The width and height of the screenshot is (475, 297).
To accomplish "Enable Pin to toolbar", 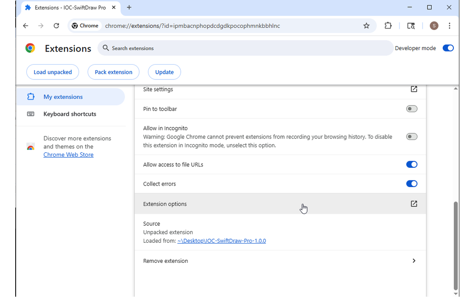I will coord(412,109).
